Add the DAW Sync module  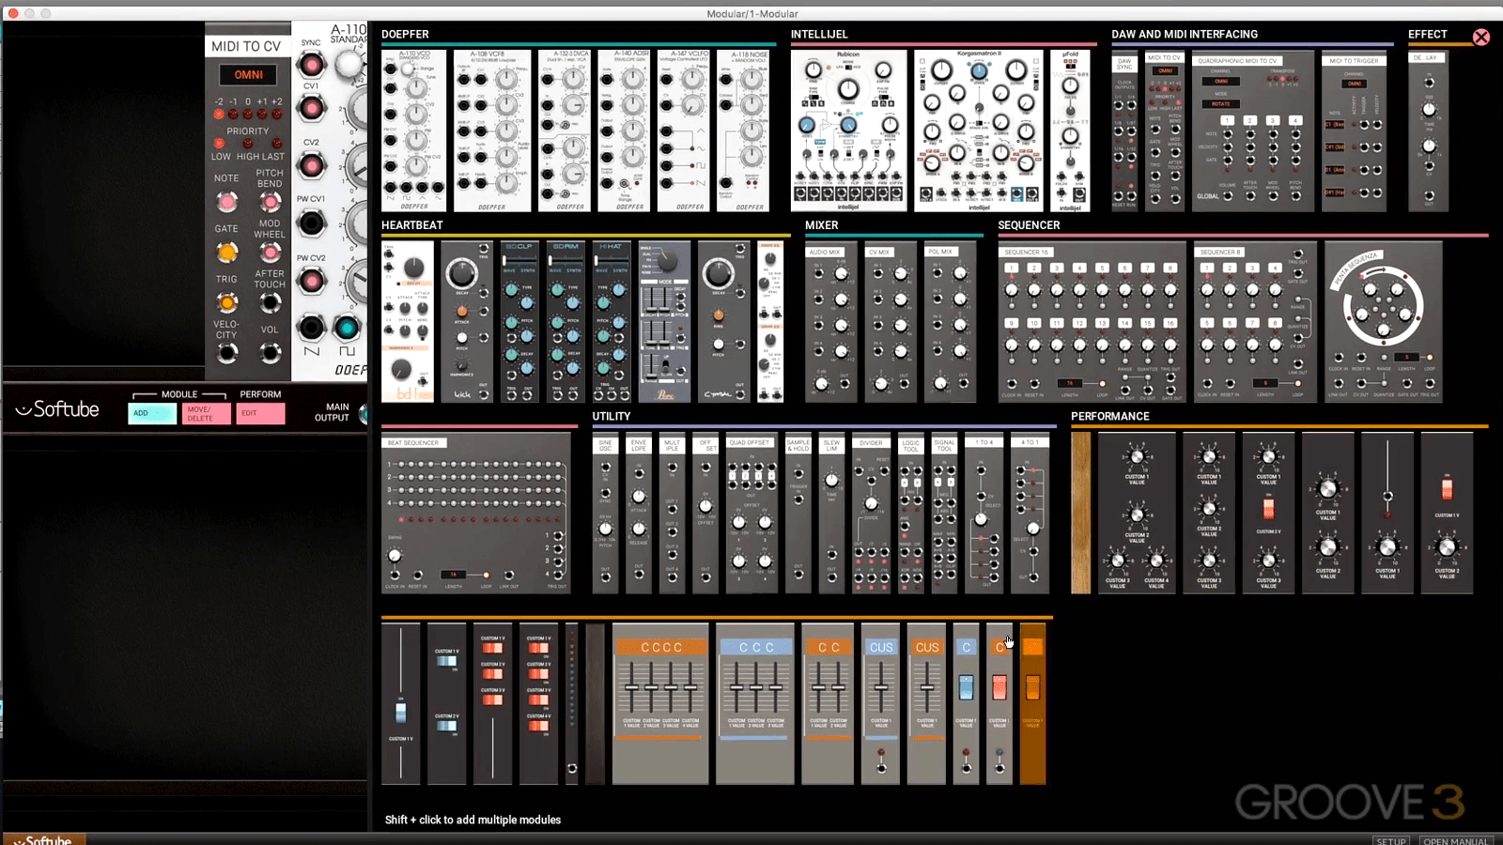pyautogui.click(x=1124, y=131)
